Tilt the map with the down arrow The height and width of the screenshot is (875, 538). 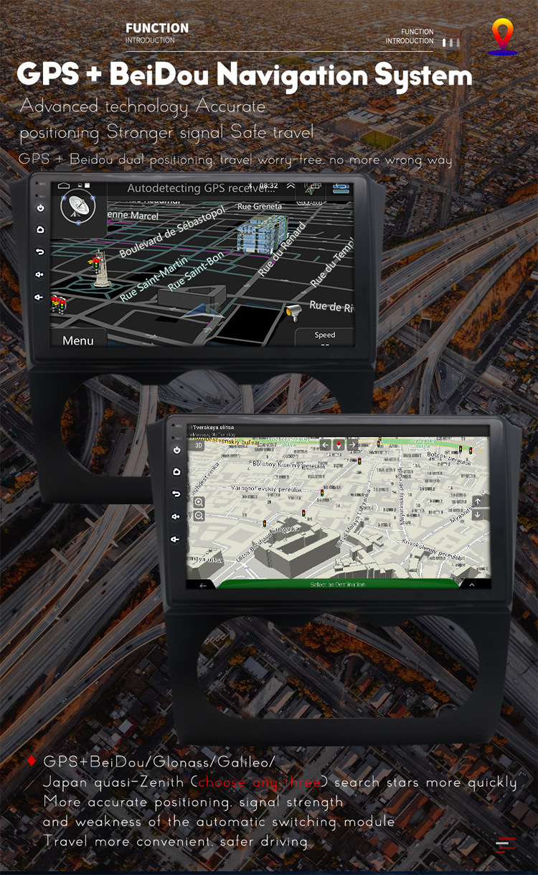pyautogui.click(x=478, y=514)
